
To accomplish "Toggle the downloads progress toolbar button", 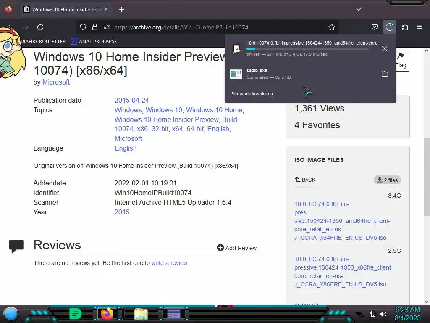I will click(390, 27).
